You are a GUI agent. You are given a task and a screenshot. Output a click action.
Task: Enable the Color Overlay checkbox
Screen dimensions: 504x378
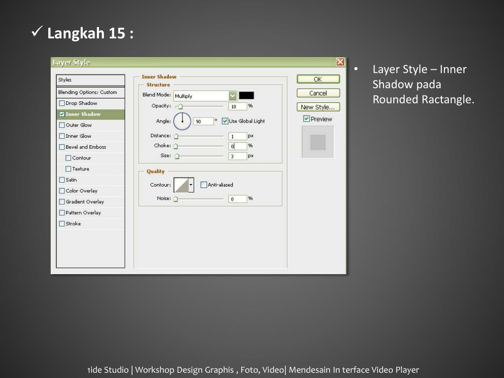coord(62,190)
